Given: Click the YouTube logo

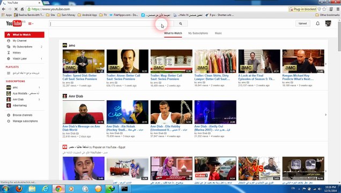Looking at the screenshot, I should click(14, 23).
